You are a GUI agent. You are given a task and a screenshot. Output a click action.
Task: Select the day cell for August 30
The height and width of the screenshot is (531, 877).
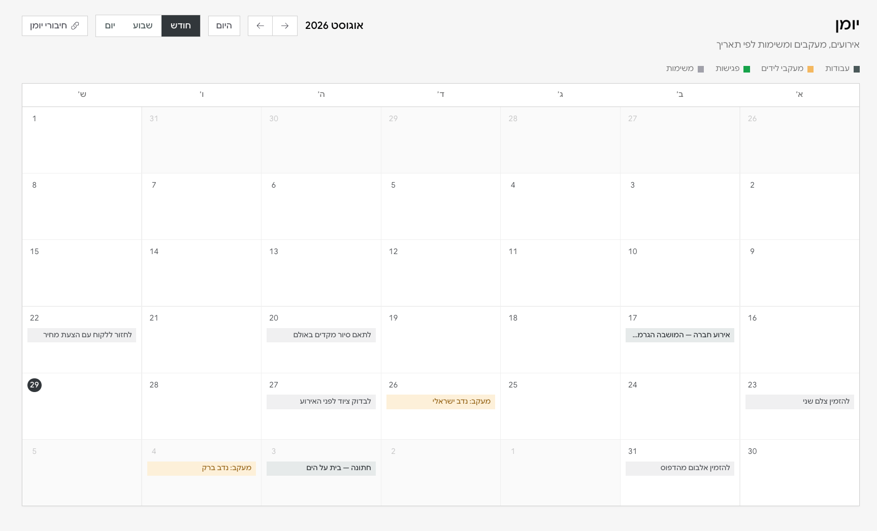click(800, 473)
